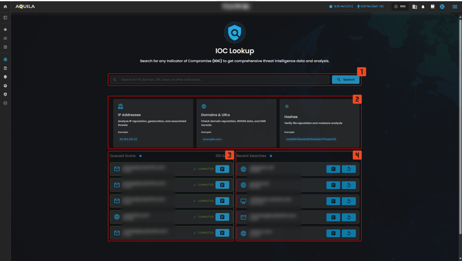Select the example.com sample domain link
The height and width of the screenshot is (261, 462).
point(212,139)
